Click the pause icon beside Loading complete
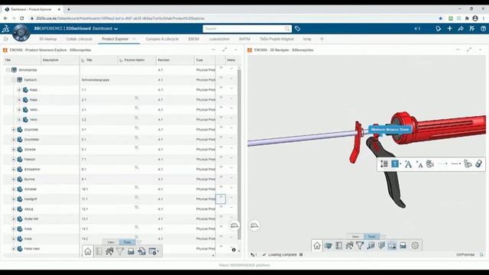 (301, 254)
